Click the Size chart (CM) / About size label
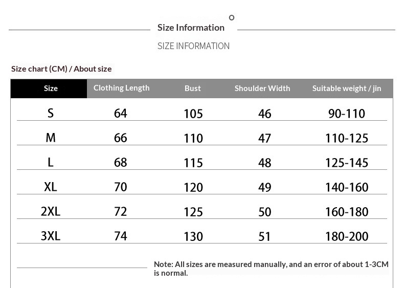 [61, 69]
